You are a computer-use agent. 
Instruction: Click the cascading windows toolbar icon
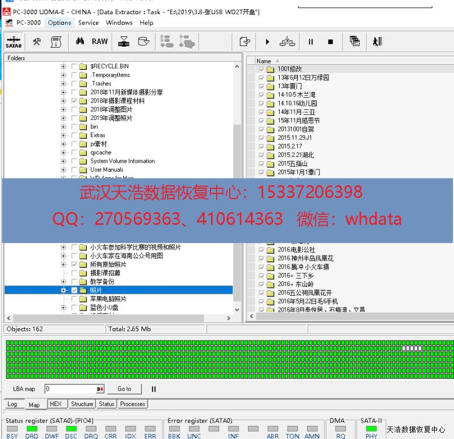coord(355,42)
